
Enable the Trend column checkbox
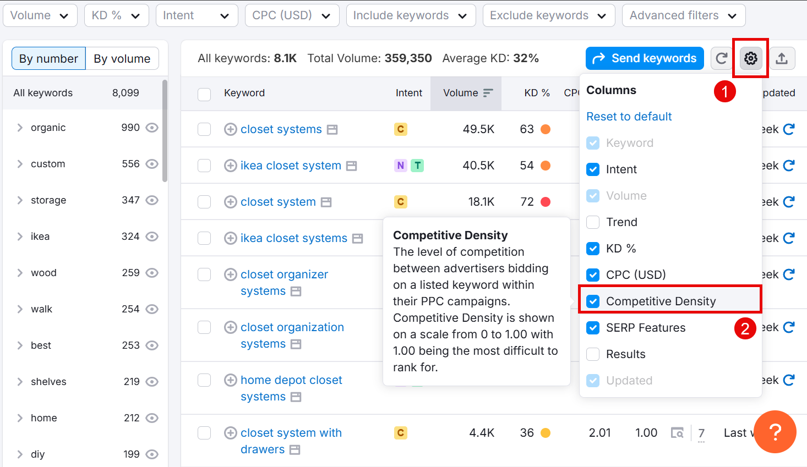click(x=593, y=222)
